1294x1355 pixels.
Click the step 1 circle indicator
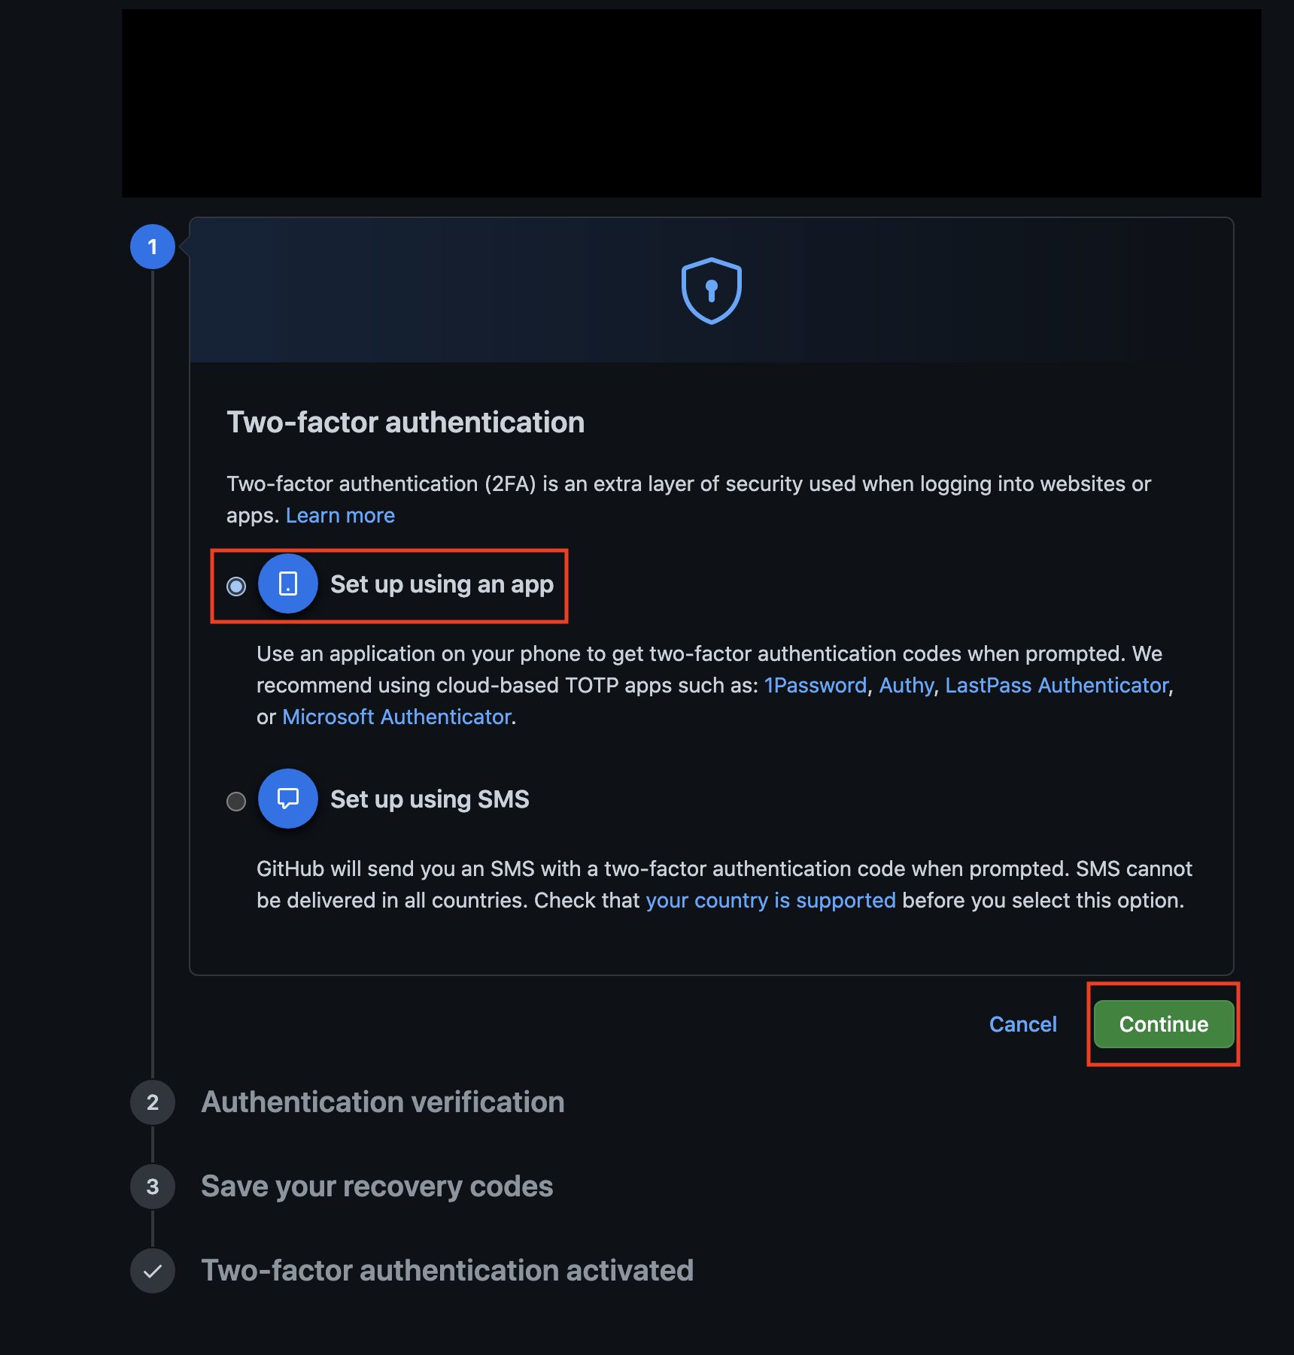[152, 248]
